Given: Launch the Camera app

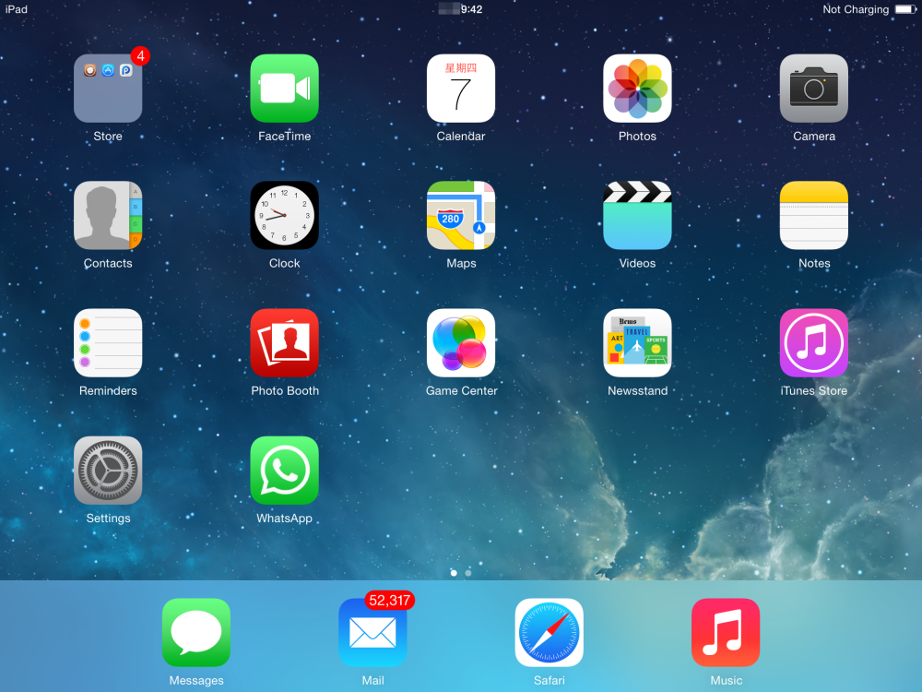Looking at the screenshot, I should point(814,89).
